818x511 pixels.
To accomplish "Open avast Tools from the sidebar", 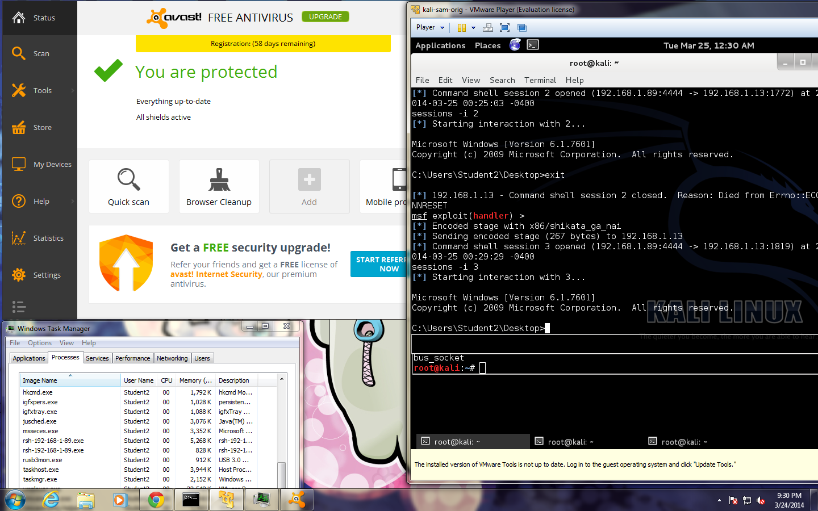I will pos(40,90).
